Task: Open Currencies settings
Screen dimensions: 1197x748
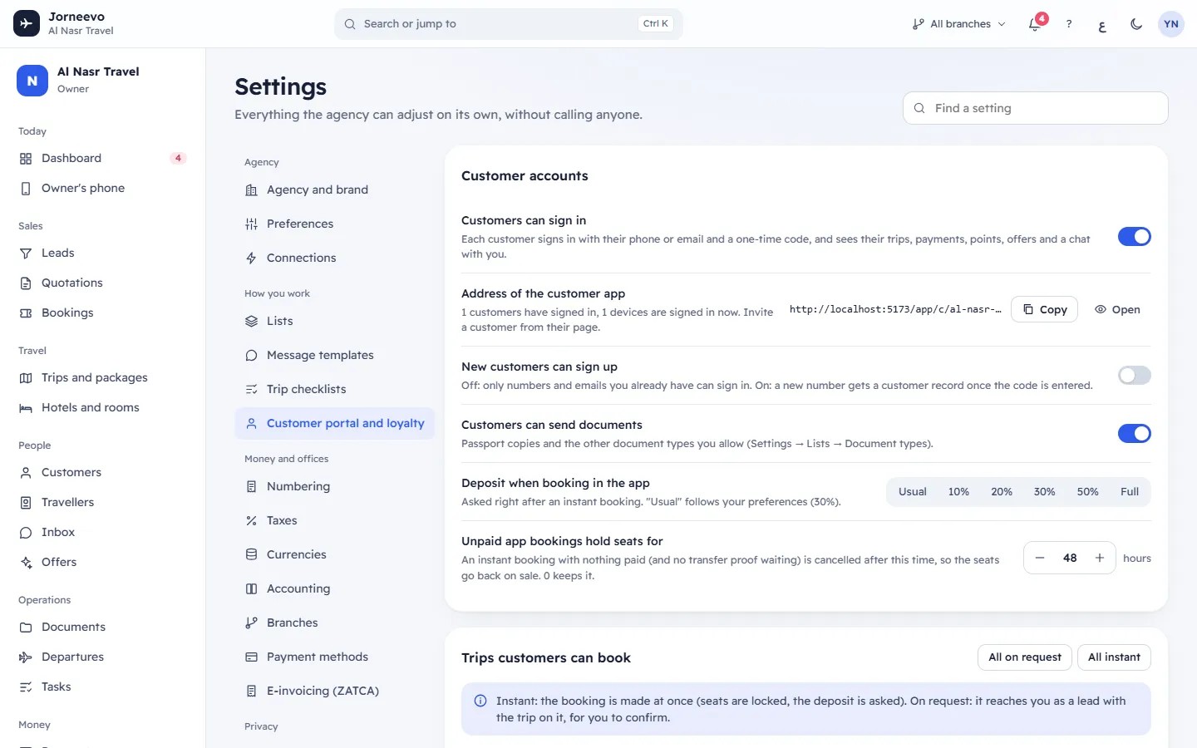Action: [x=334, y=554]
